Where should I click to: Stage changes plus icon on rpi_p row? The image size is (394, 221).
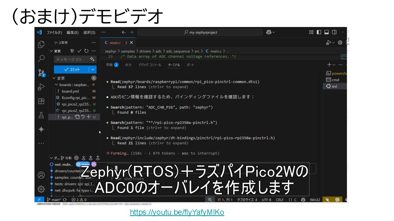[x=88, y=117]
